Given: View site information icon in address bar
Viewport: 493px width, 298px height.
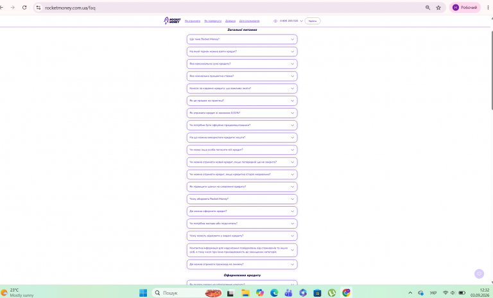Looking at the screenshot, I should click(x=39, y=8).
